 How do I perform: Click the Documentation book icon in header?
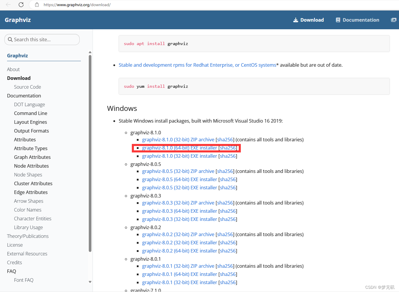338,20
